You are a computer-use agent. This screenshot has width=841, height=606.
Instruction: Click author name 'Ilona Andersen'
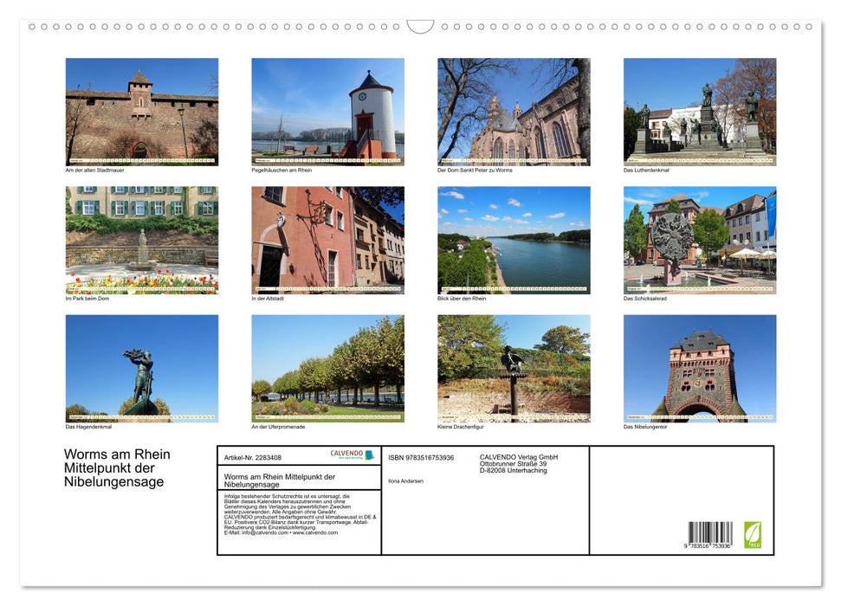coord(406,481)
